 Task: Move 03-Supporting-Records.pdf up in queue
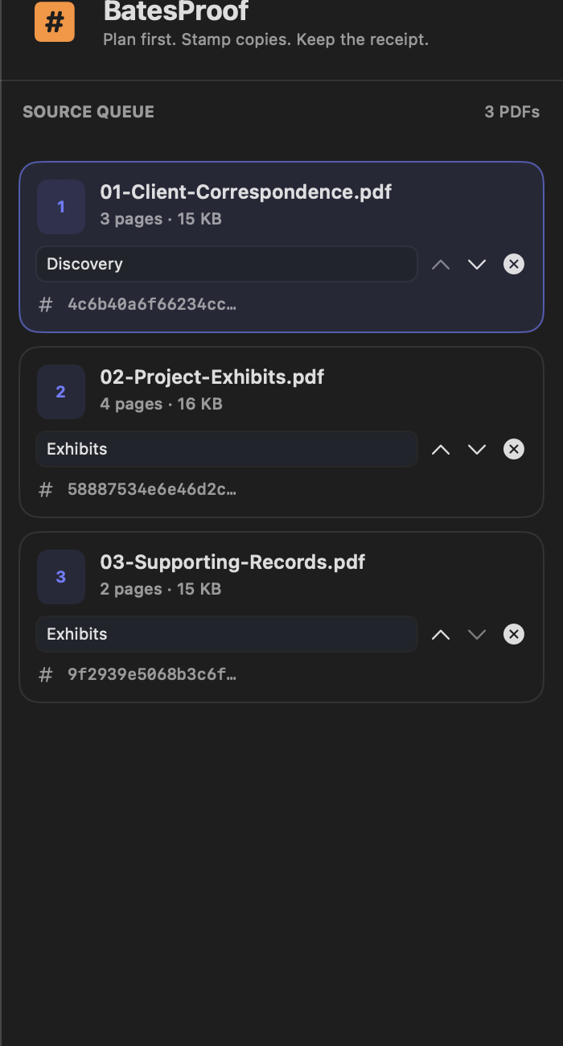click(x=441, y=634)
